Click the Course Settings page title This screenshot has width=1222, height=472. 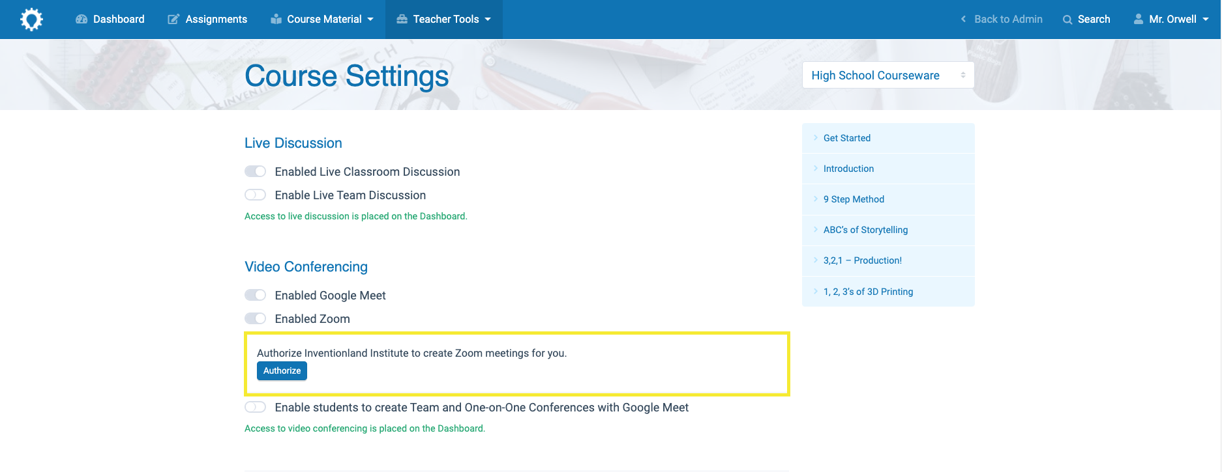pos(346,76)
